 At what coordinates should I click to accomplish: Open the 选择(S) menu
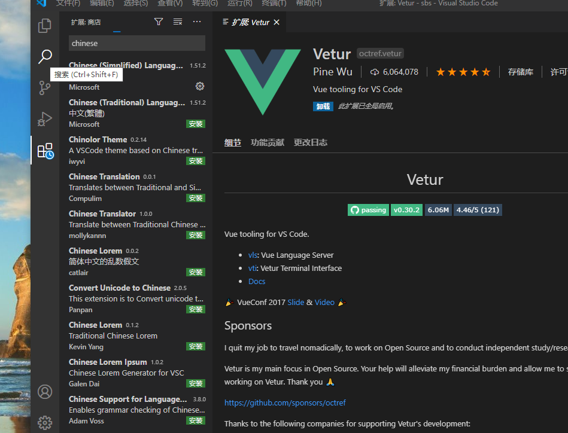135,3
